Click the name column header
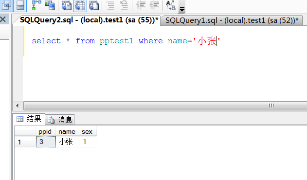 (67, 131)
